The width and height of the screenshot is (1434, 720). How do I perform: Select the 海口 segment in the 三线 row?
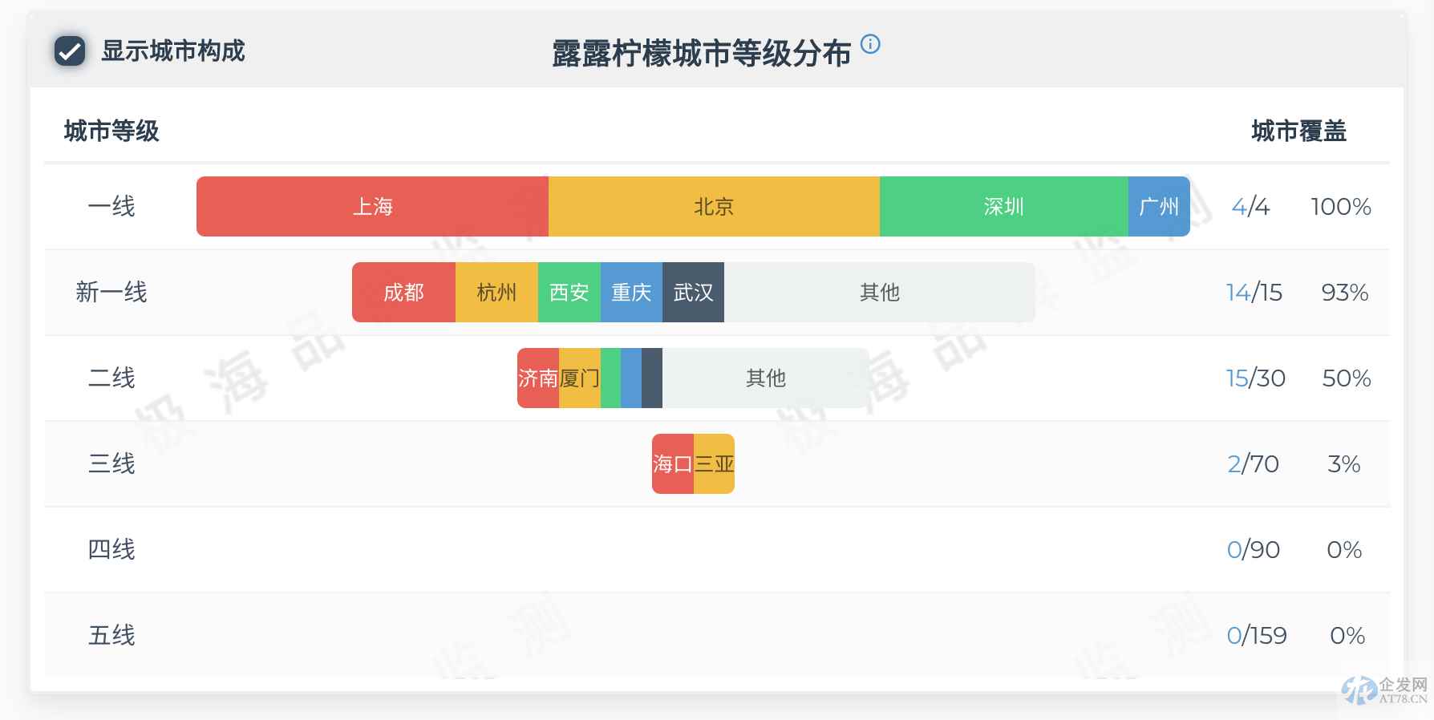pos(672,463)
